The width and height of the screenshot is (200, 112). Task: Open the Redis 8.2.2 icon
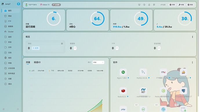click(x=123, y=91)
